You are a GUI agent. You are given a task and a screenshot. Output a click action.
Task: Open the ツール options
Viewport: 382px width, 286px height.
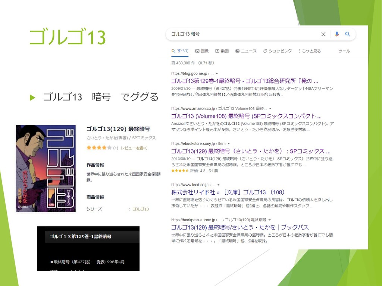tap(344, 51)
